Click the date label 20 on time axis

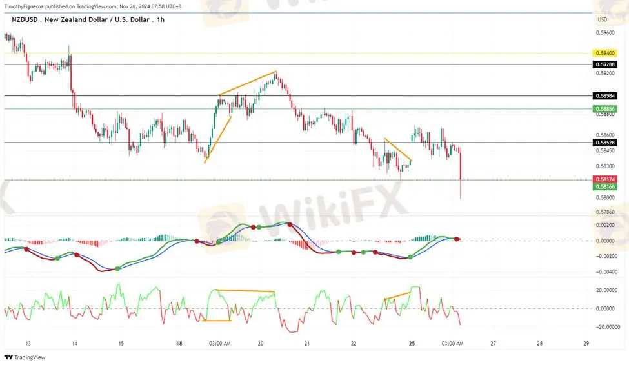[x=261, y=343]
